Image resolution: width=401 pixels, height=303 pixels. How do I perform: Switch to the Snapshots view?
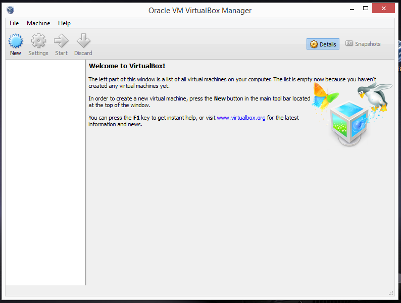(363, 44)
